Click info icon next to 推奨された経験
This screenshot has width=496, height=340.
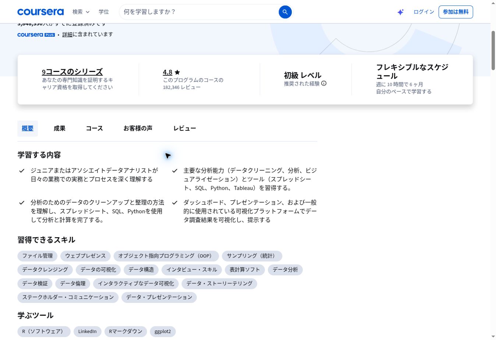coord(324,83)
